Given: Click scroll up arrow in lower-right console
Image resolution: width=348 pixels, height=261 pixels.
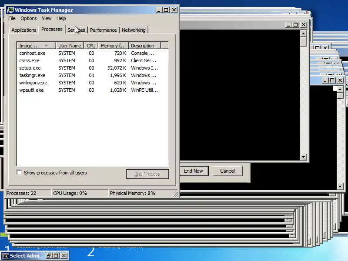Looking at the screenshot, I should click(340, 89).
